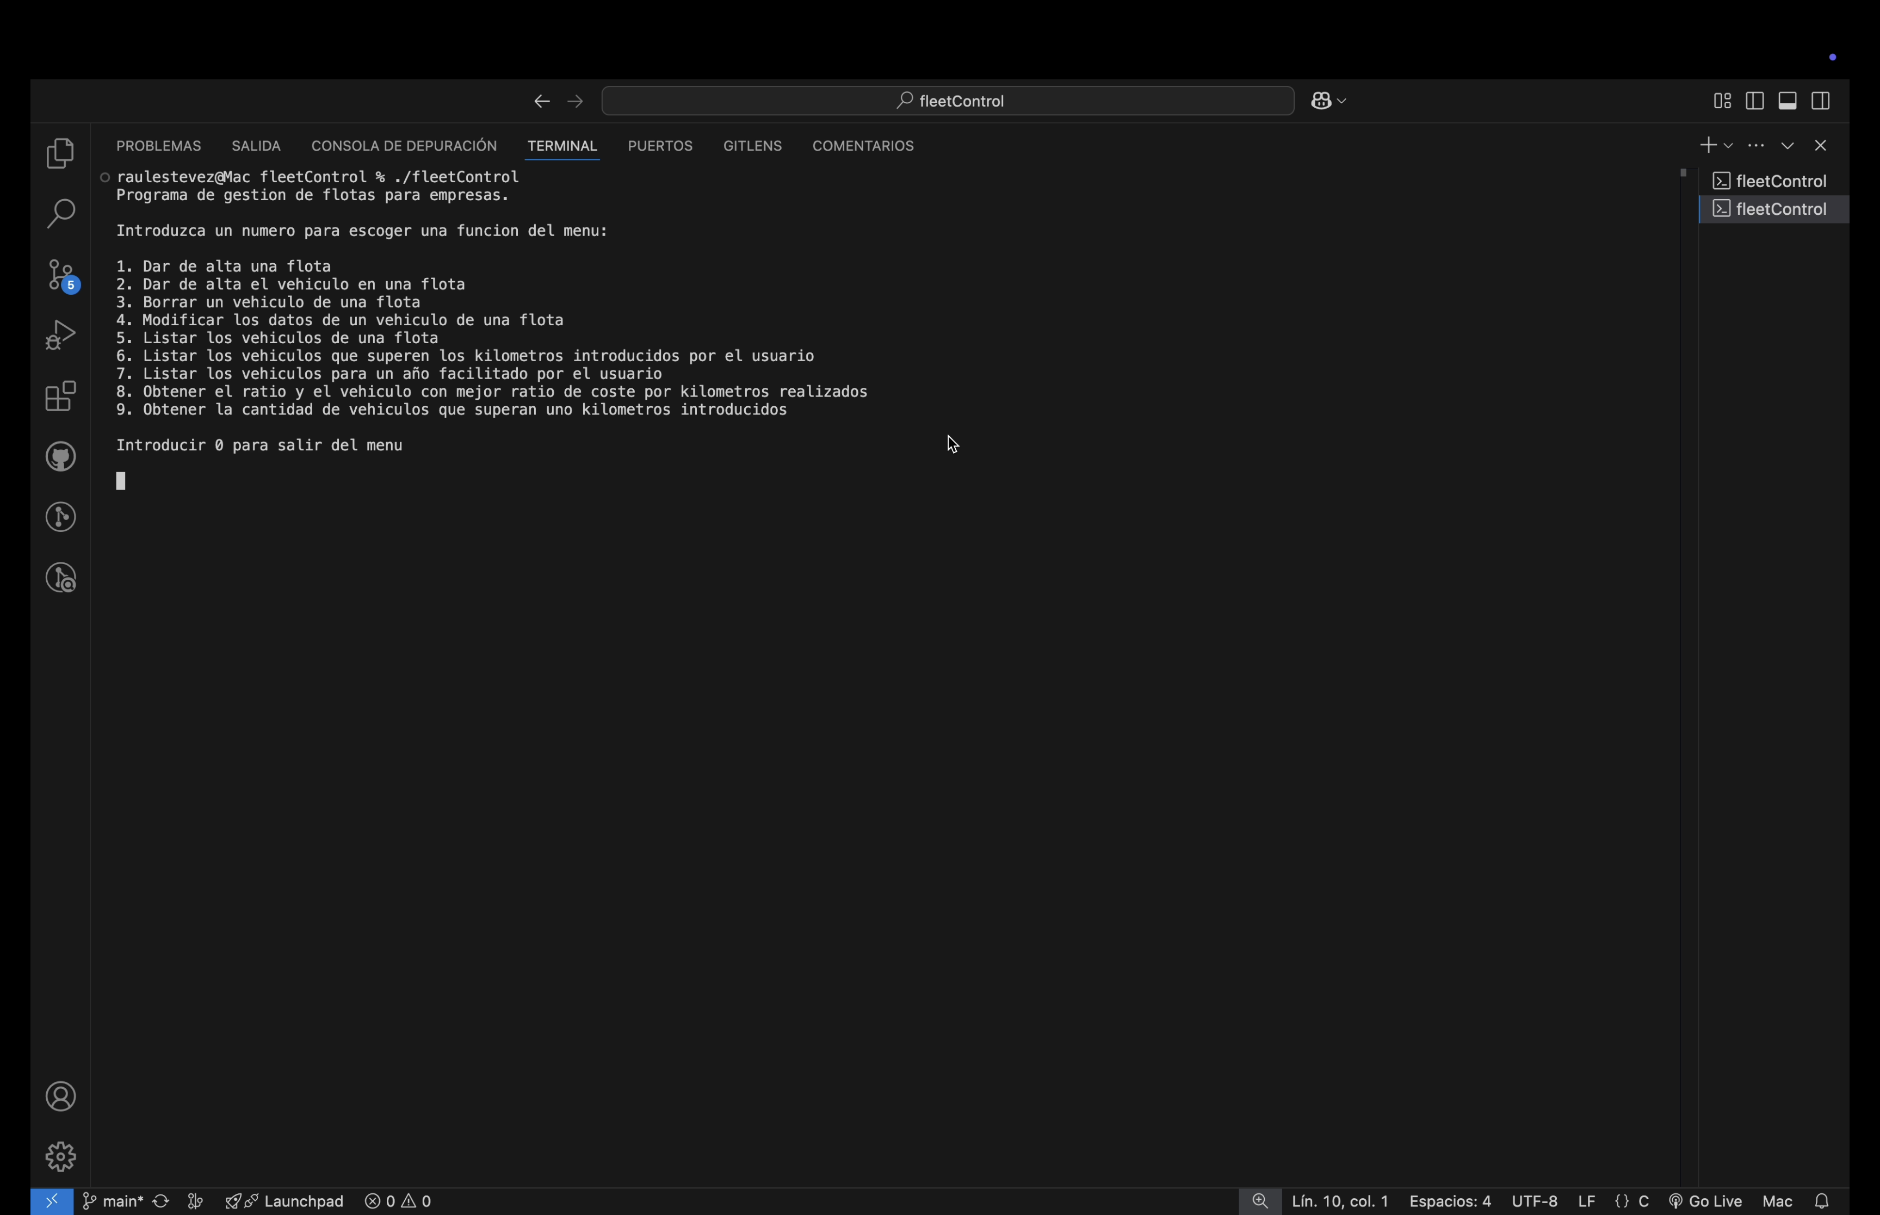Toggle the primary side bar layout button
This screenshot has height=1215, width=1880.
click(1754, 101)
